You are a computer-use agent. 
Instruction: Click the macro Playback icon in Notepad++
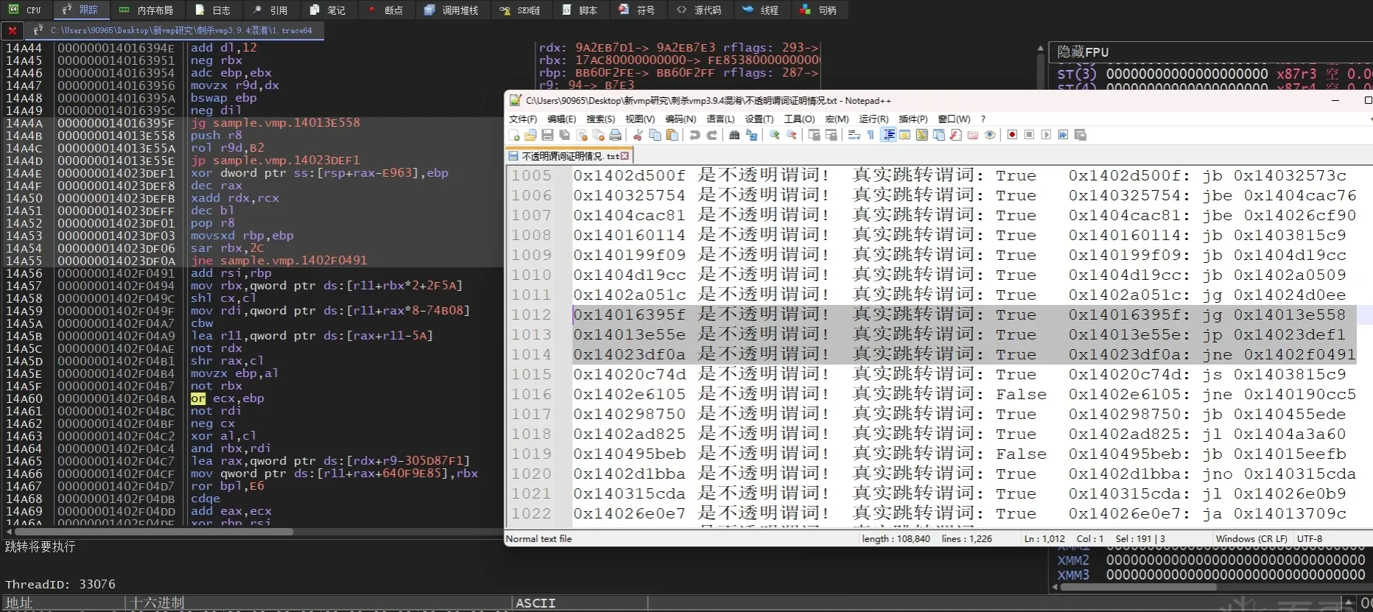[x=1046, y=135]
